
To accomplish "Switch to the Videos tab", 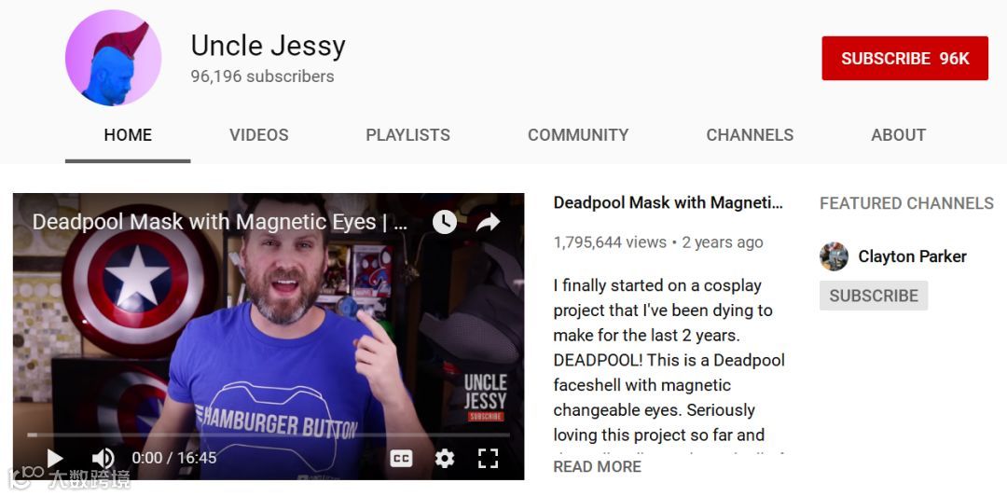I will (x=259, y=135).
